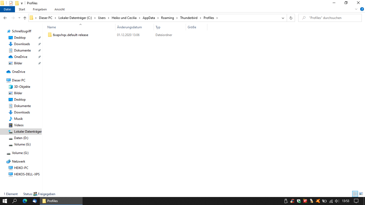Open the recent locations dropdown arrow
This screenshot has height=205, width=365.
point(19,18)
